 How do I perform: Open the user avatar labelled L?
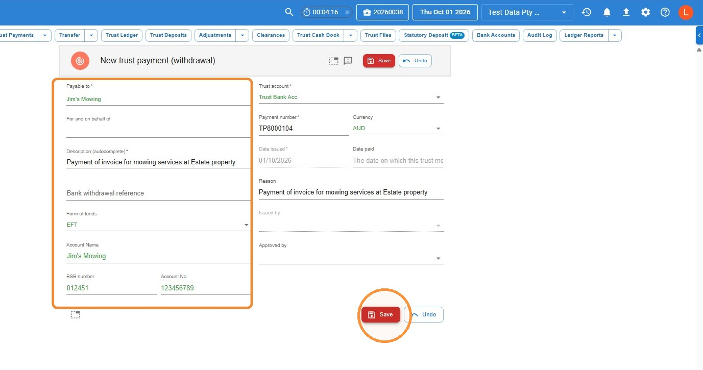click(686, 12)
